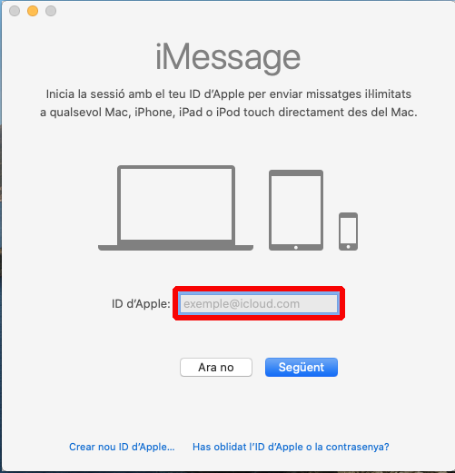Open the Has oblidat l'ID d'Apple link

291,447
